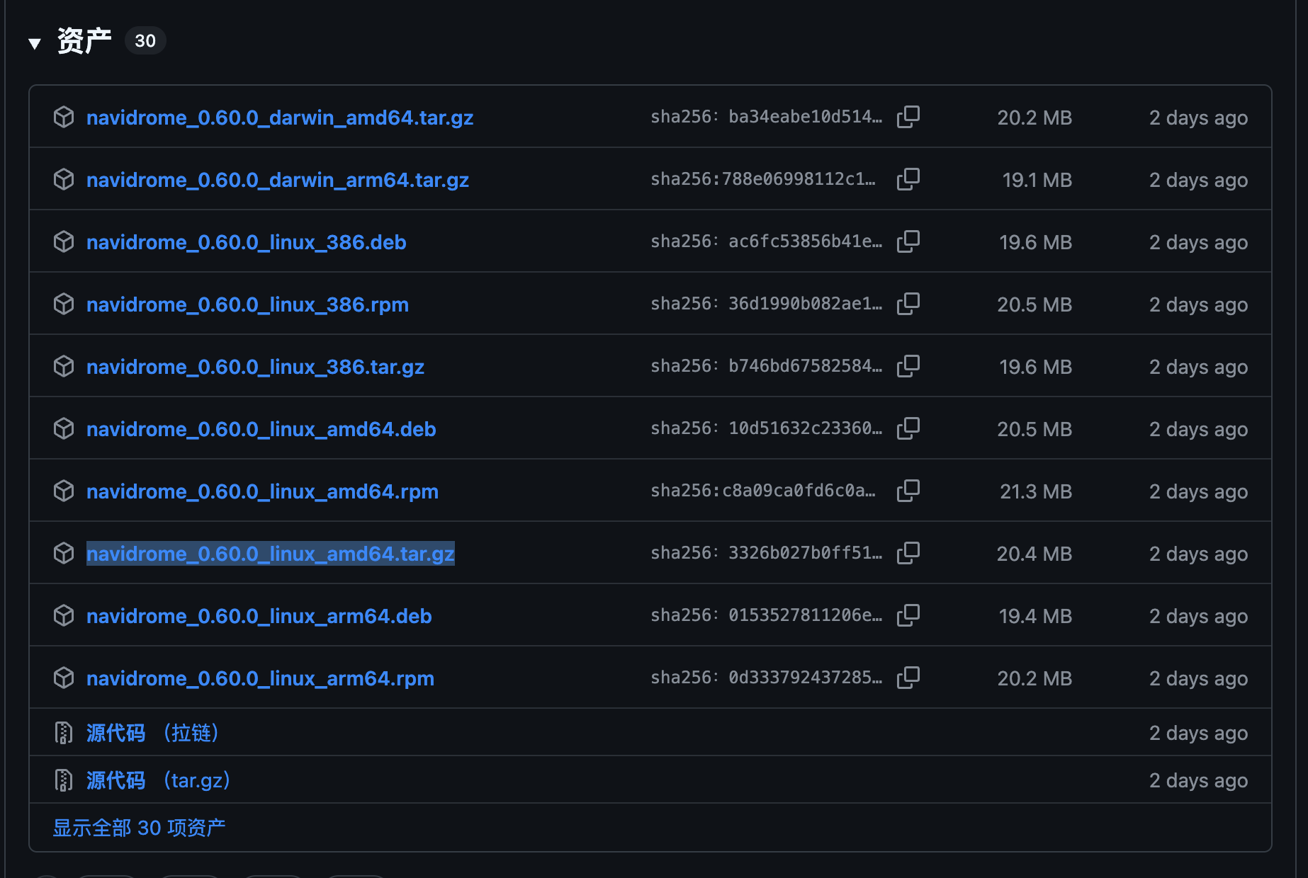This screenshot has width=1308, height=878.
Task: Copy checksum of linux_amd64.deb
Action: pyautogui.click(x=908, y=428)
